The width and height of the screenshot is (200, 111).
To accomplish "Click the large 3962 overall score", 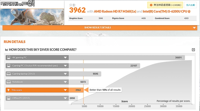I will click(x=77, y=10).
